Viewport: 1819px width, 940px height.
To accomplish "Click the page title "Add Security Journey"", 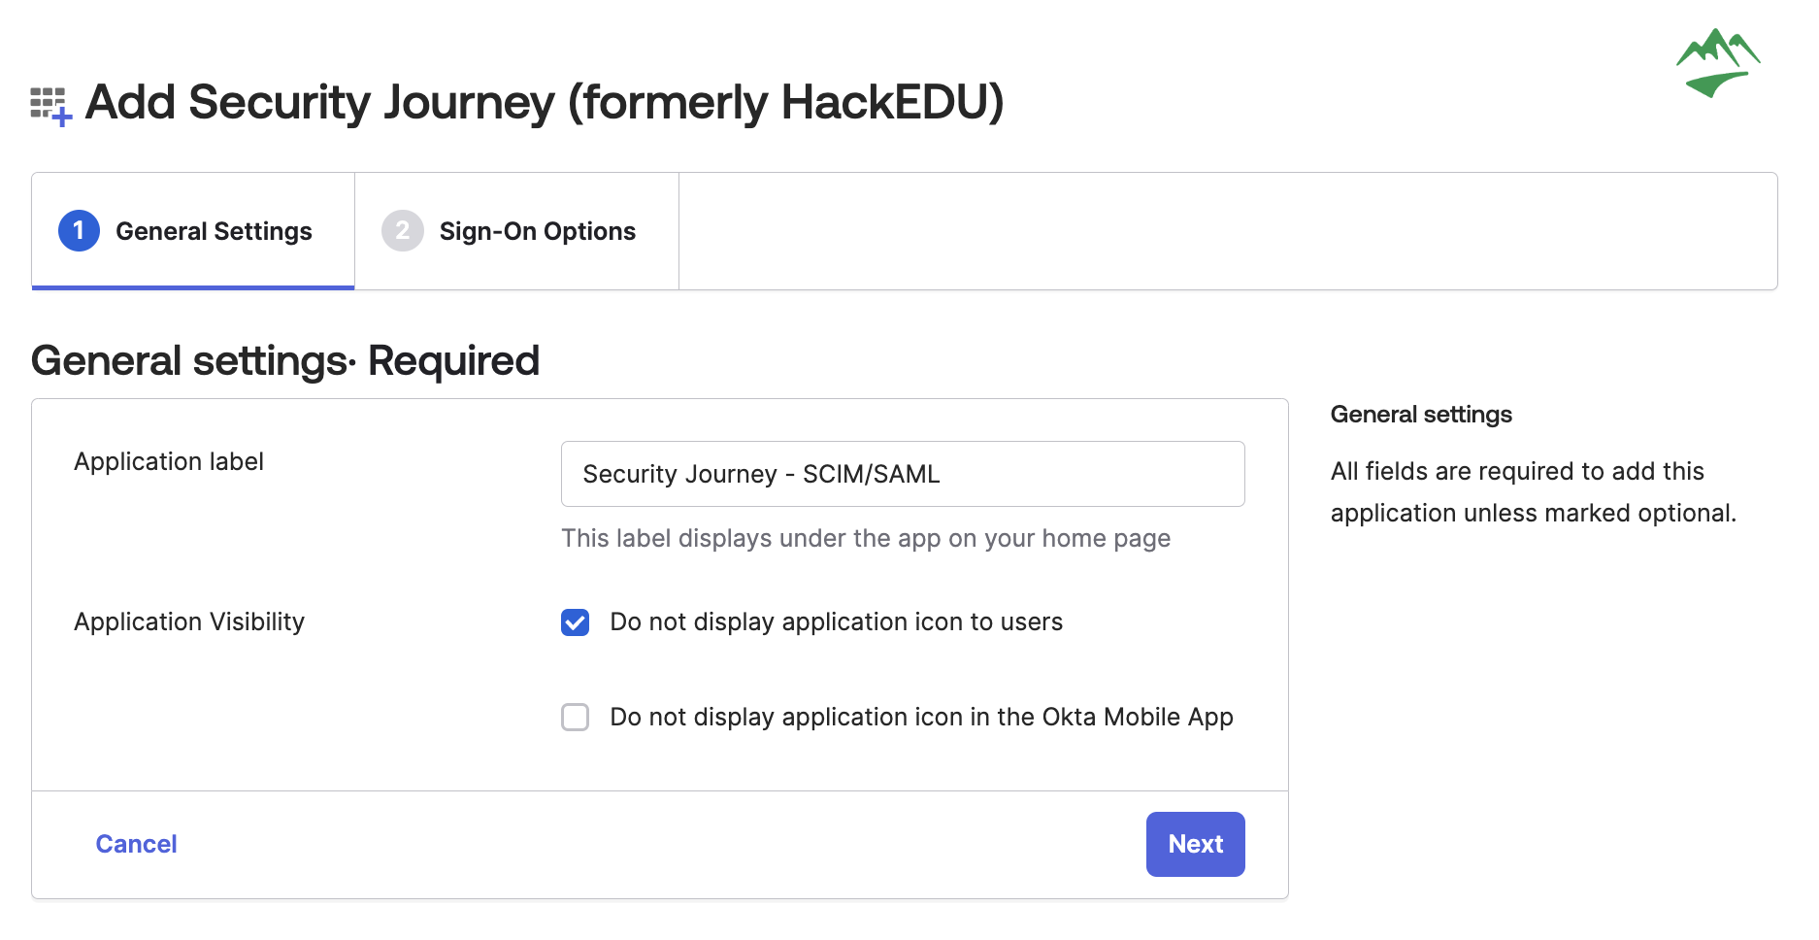I will coord(319,102).
